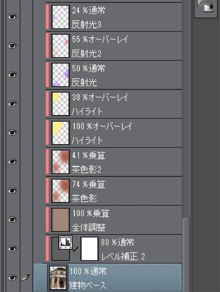This screenshot has height=292, width=220.
Task: Hide the 建物ベース layer
Action: [12, 278]
